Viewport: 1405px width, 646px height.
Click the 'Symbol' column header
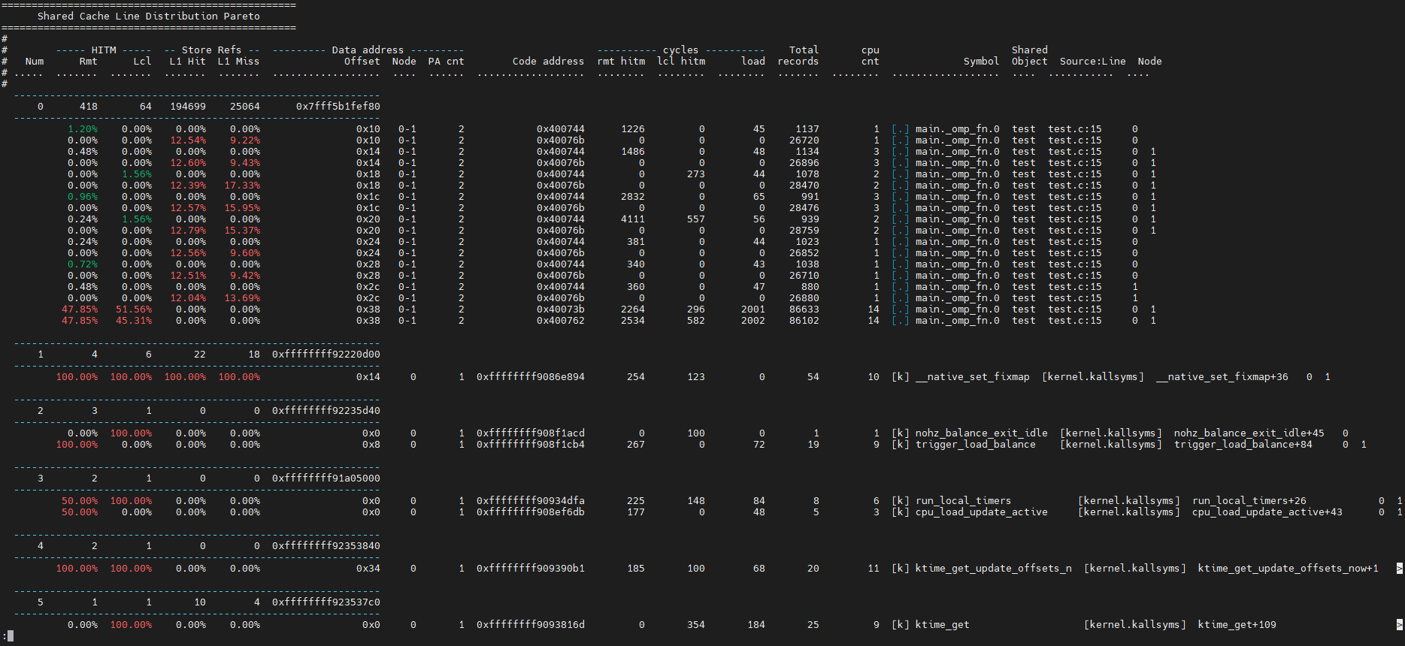(x=982, y=62)
